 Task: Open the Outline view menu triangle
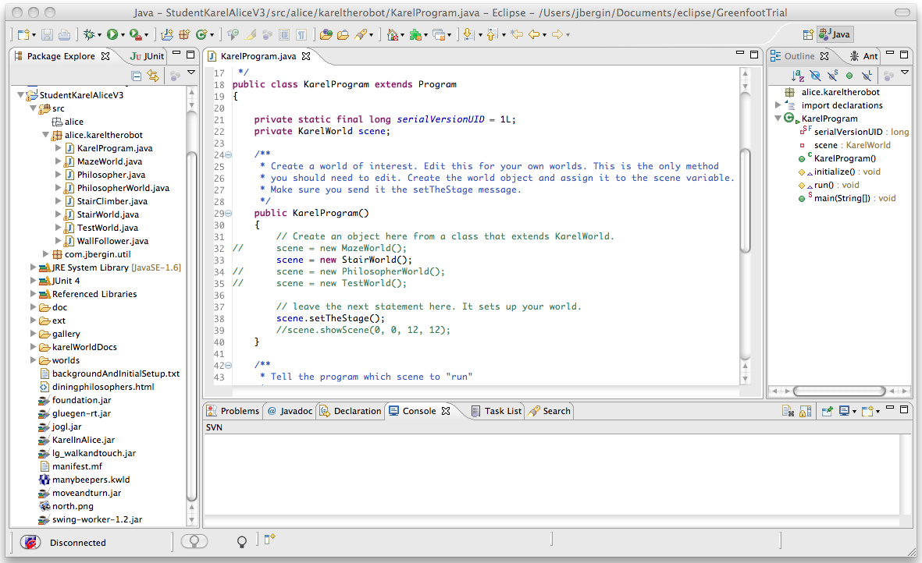[904, 74]
